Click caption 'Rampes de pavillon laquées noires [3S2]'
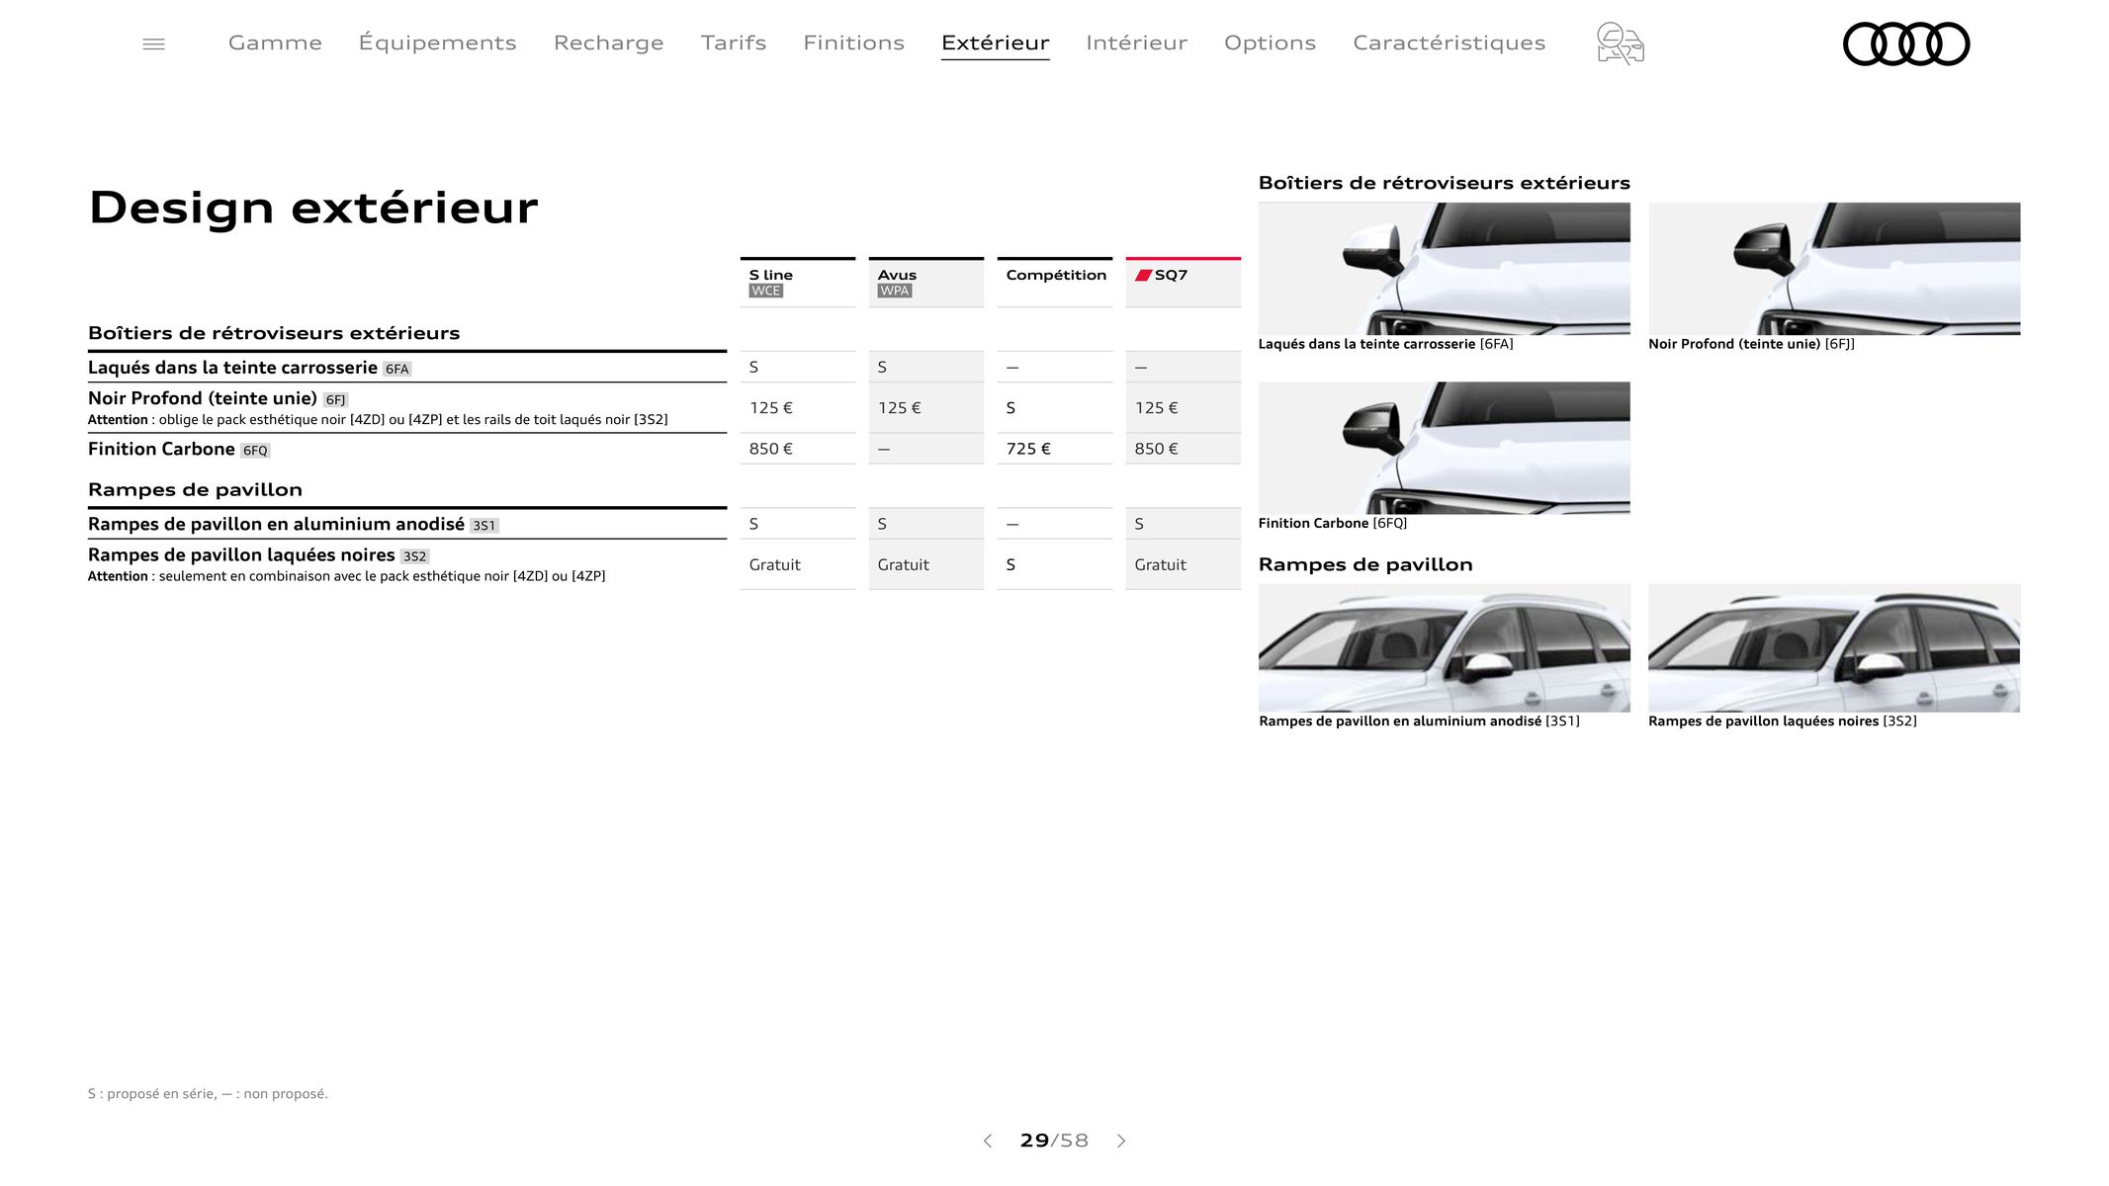The image size is (2109, 1186). tap(1782, 721)
